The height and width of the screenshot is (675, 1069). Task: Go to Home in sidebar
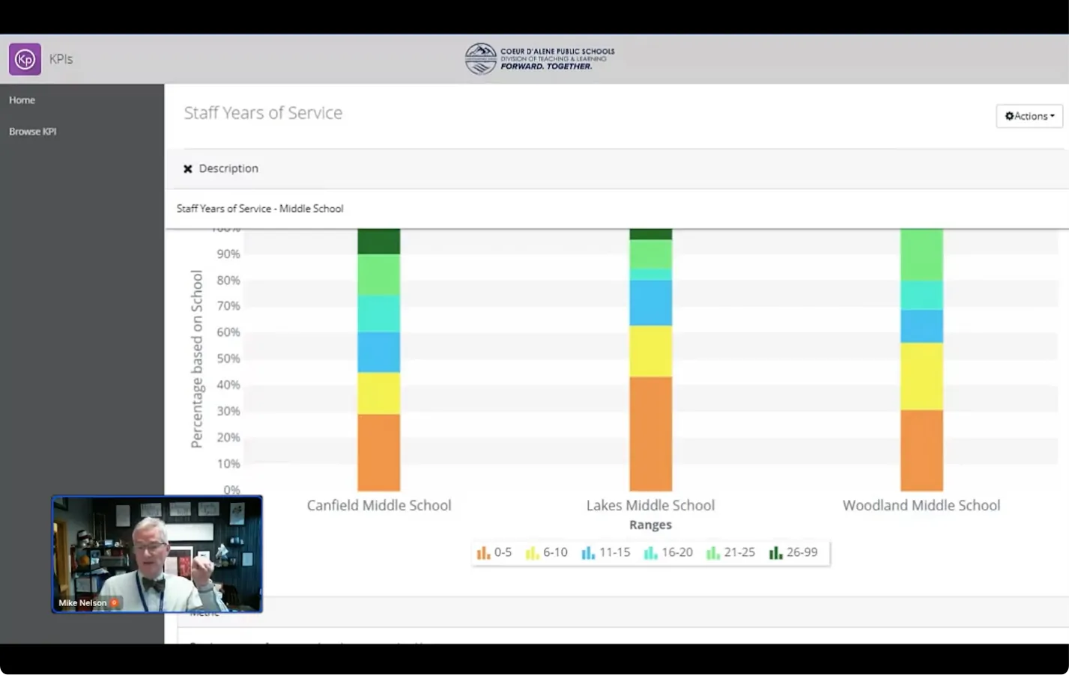point(22,100)
